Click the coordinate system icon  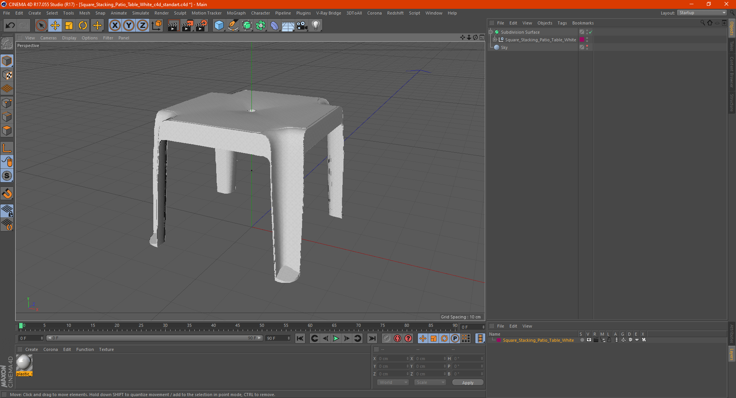(x=156, y=26)
